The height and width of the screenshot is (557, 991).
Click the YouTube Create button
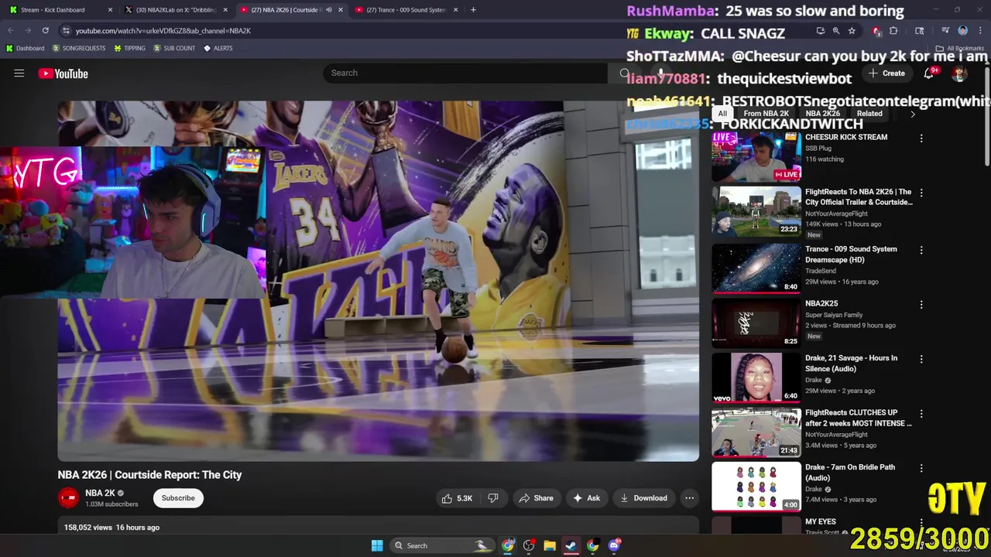(887, 73)
